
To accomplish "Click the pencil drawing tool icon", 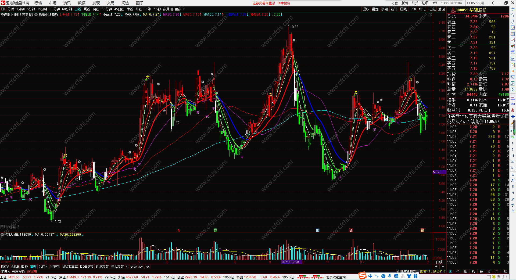I will click(513, 123).
